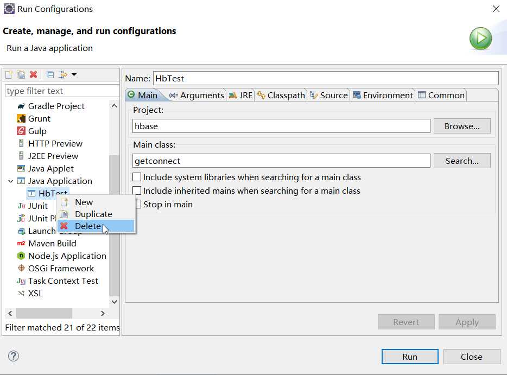Screen dimensions: 507x375
Task: Choose Delete from the context menu
Action: pyautogui.click(x=88, y=226)
